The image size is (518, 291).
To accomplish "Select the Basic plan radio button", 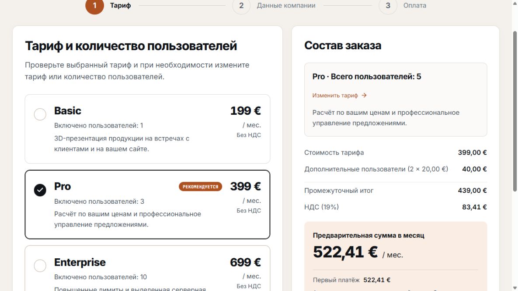I will pos(40,114).
